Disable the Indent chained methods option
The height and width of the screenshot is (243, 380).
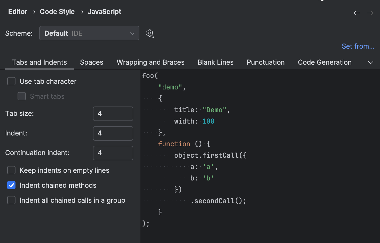coord(11,185)
